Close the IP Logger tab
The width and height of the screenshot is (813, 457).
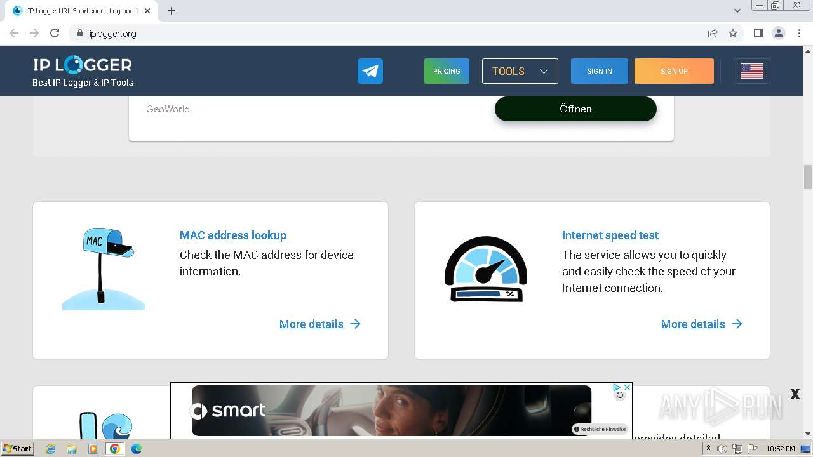coord(147,11)
